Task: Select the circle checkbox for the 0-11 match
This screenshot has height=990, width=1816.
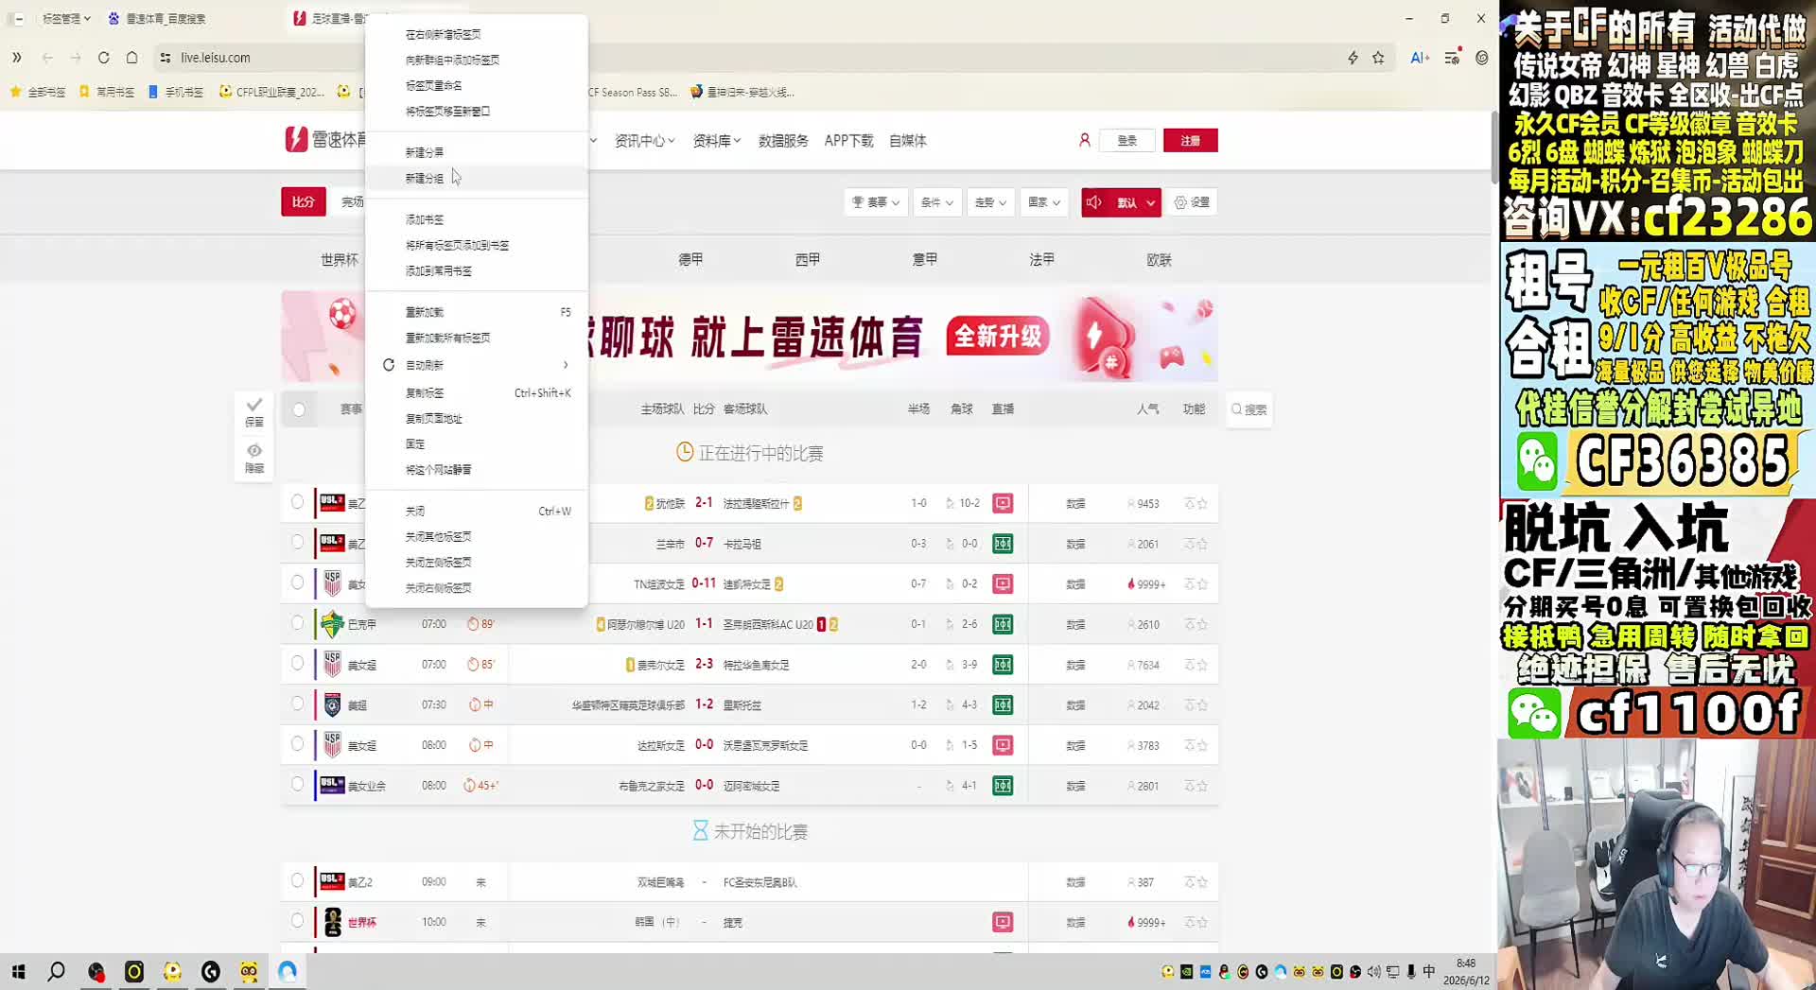Action: tap(298, 582)
